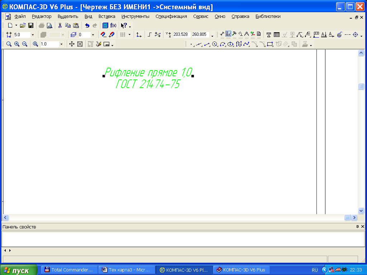Click the layers state icon
Screen dimensions: 367x275
click(73, 35)
